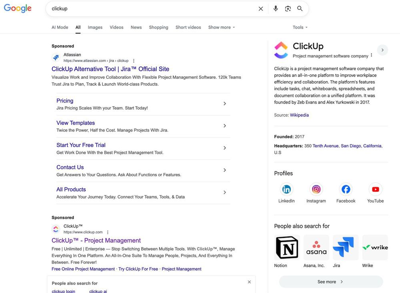Image resolution: width=400 pixels, height=293 pixels.
Task: Click the www.clickup.com URL text
Action: click(83, 232)
